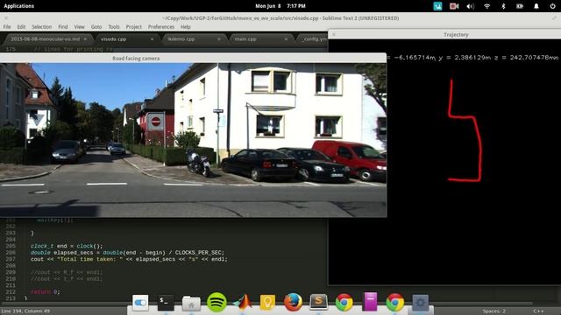Open the battery indicator

(520, 6)
